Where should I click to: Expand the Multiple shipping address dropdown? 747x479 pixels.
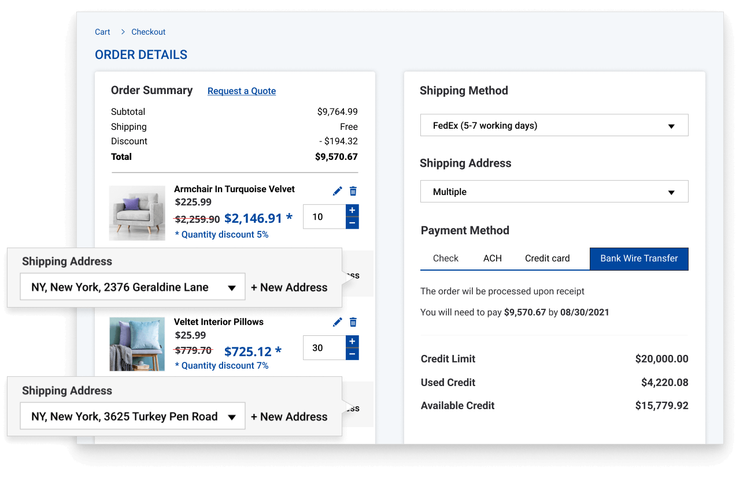[x=554, y=192]
